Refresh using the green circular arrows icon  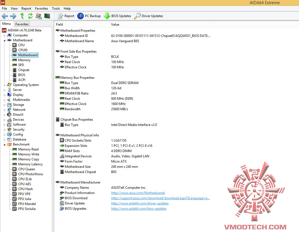(x=30, y=16)
